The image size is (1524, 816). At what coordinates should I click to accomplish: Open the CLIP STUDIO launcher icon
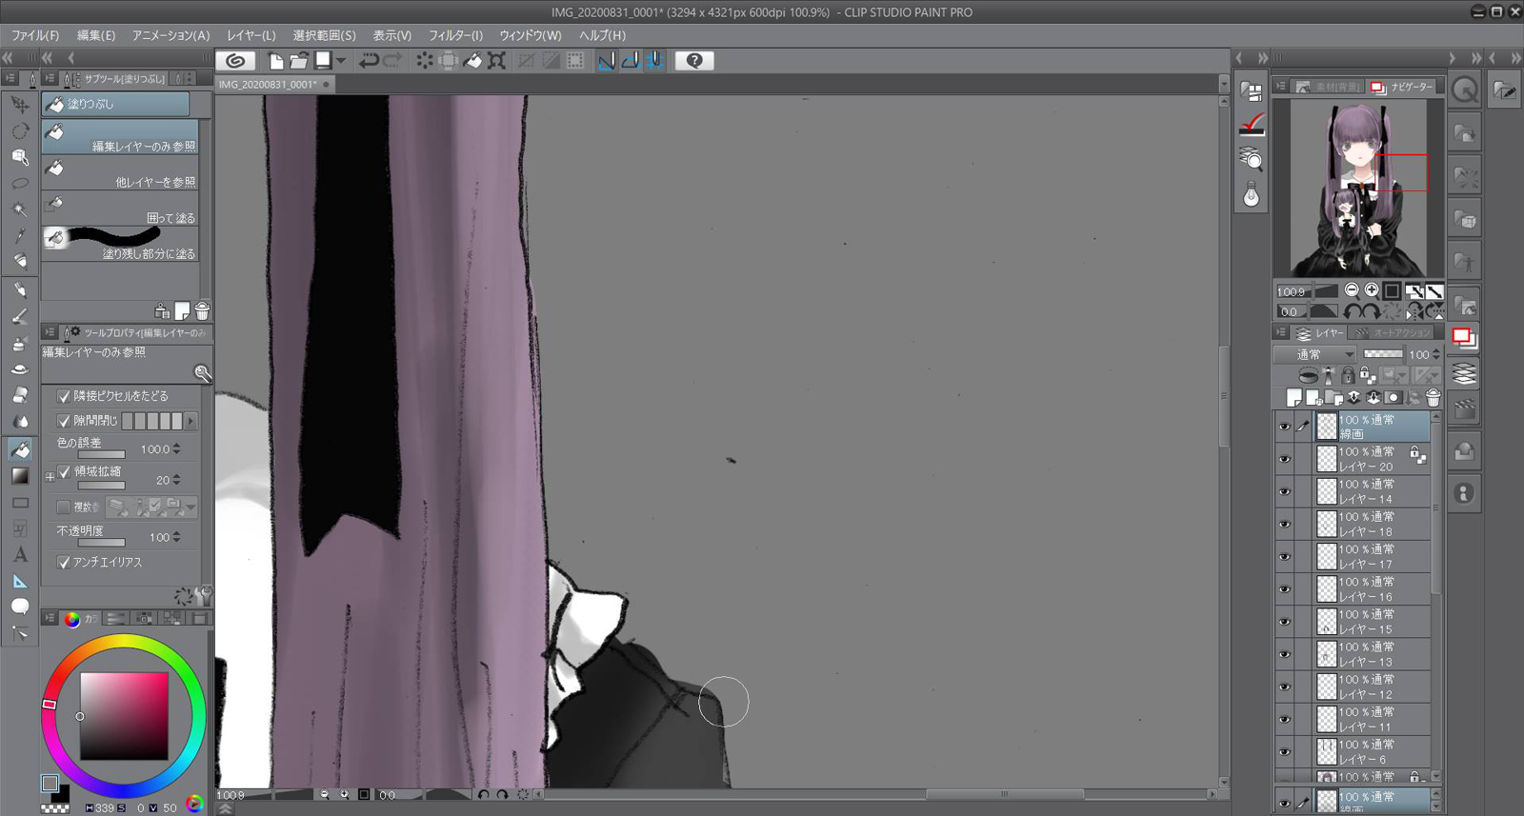click(x=235, y=61)
